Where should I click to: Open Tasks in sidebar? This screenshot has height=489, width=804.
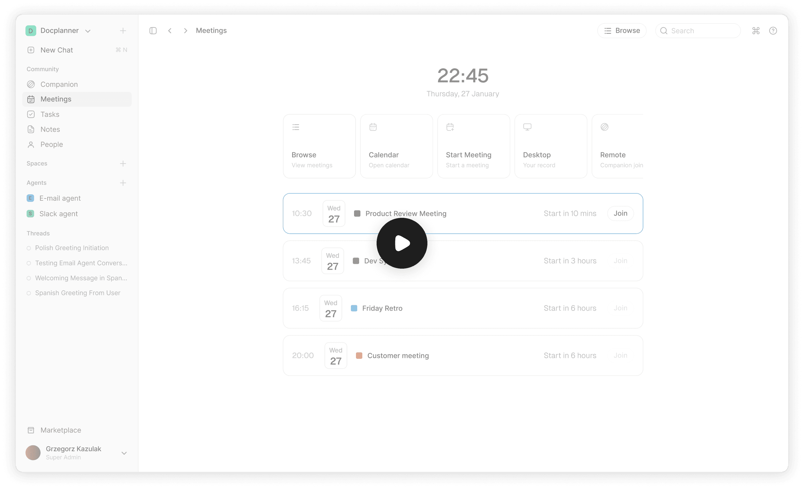click(77, 114)
